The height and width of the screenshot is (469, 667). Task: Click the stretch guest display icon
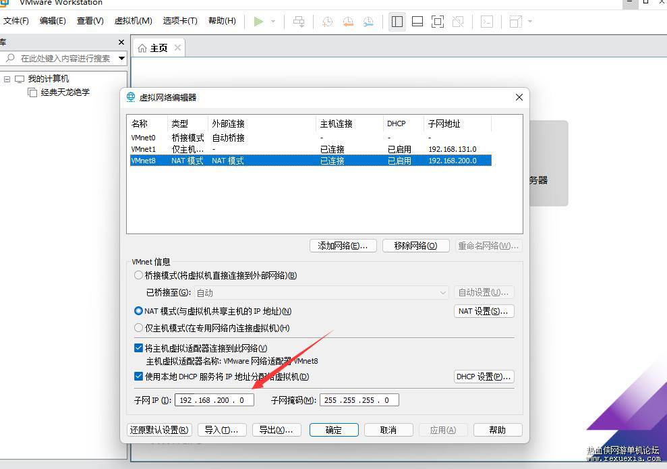515,22
